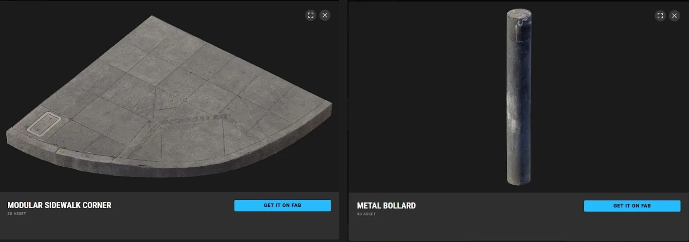This screenshot has height=242, width=689.
Task: Expand Metal Bollard preview to fullscreen
Action: 660,15
